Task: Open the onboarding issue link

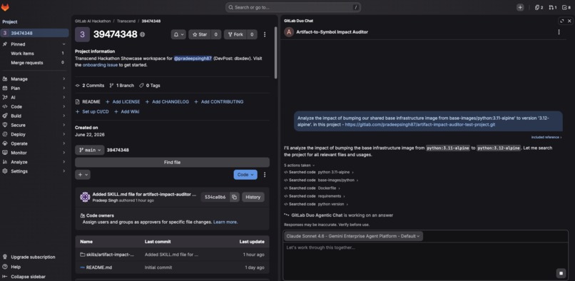Action: (x=100, y=65)
